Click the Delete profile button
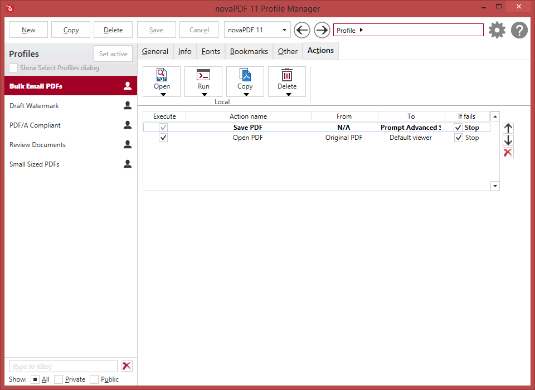 click(x=113, y=30)
